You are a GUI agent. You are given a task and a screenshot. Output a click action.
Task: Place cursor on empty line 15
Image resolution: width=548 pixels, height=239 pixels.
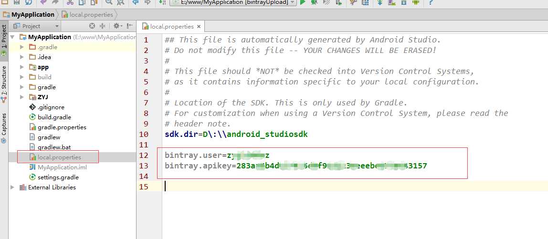[x=355, y=187]
